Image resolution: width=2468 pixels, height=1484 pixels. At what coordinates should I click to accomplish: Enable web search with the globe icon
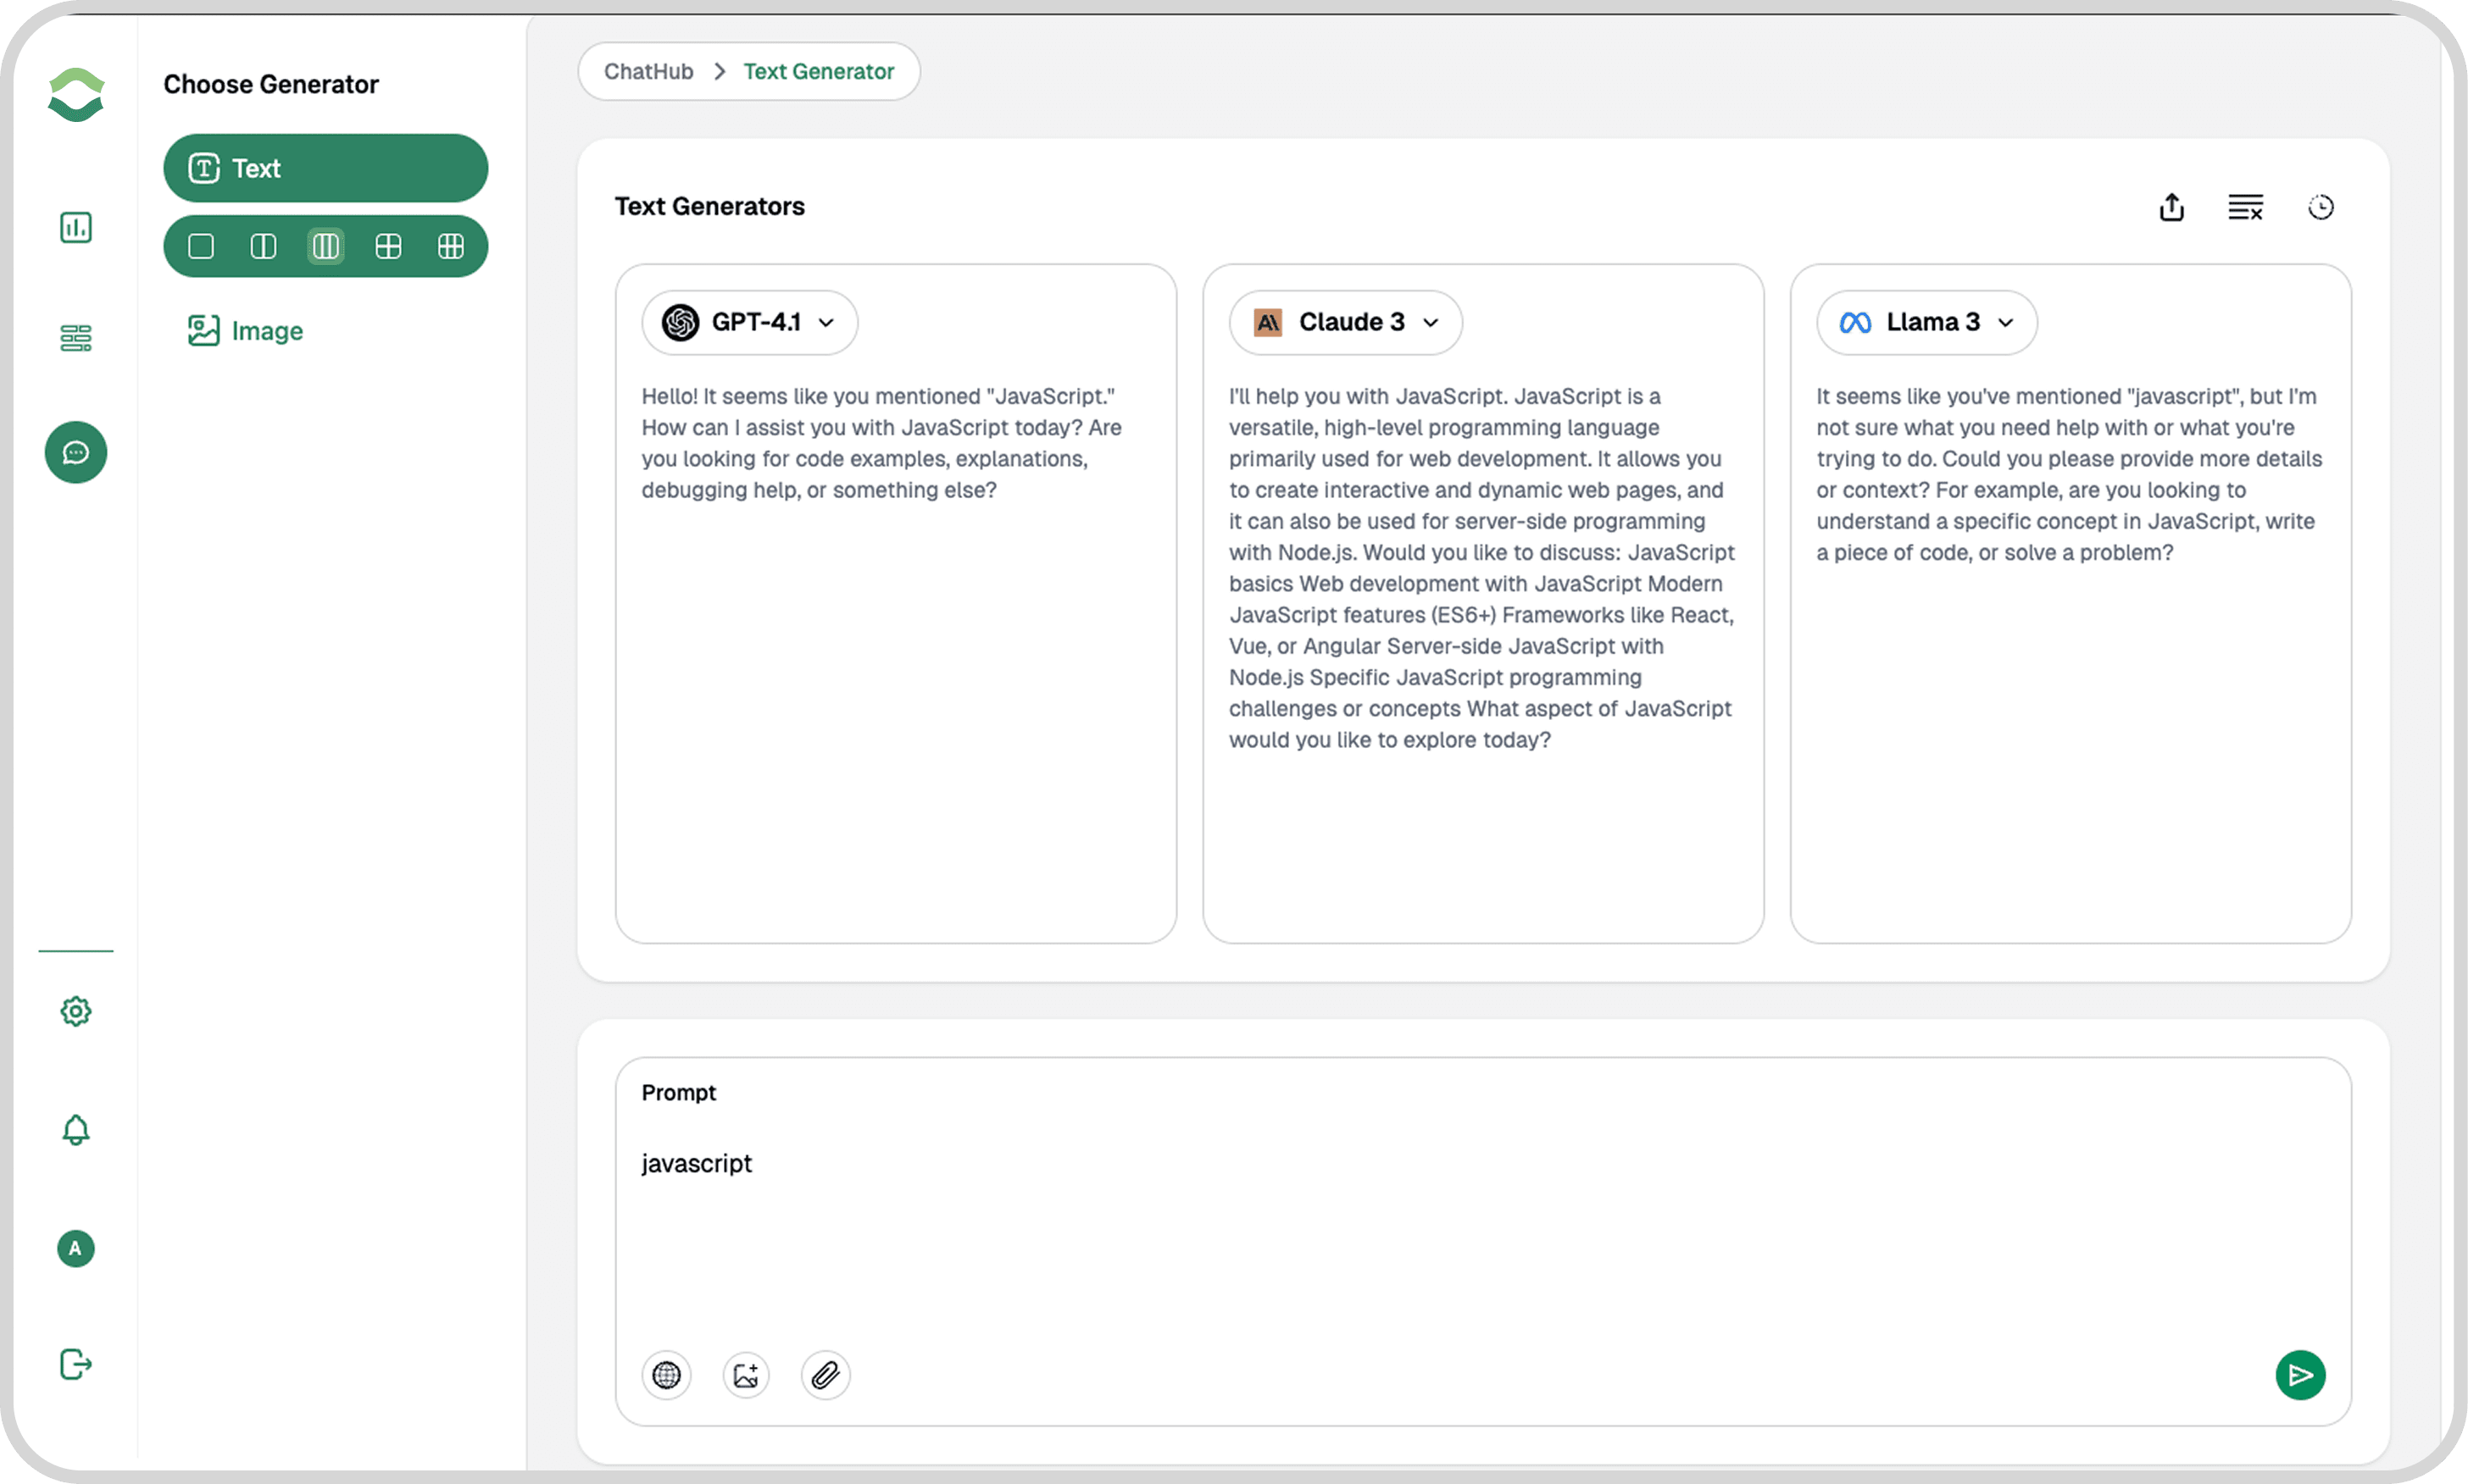[x=666, y=1375]
